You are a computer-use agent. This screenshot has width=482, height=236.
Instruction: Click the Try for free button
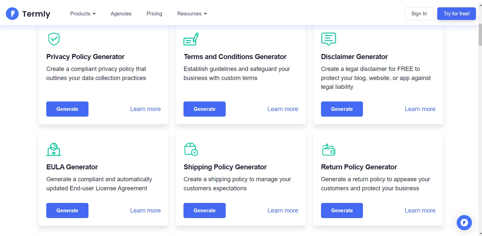(x=456, y=14)
